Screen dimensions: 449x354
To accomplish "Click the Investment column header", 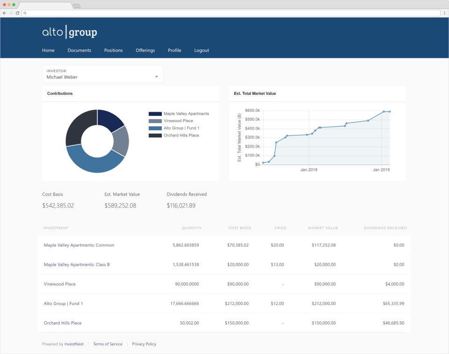I will click(x=56, y=228).
